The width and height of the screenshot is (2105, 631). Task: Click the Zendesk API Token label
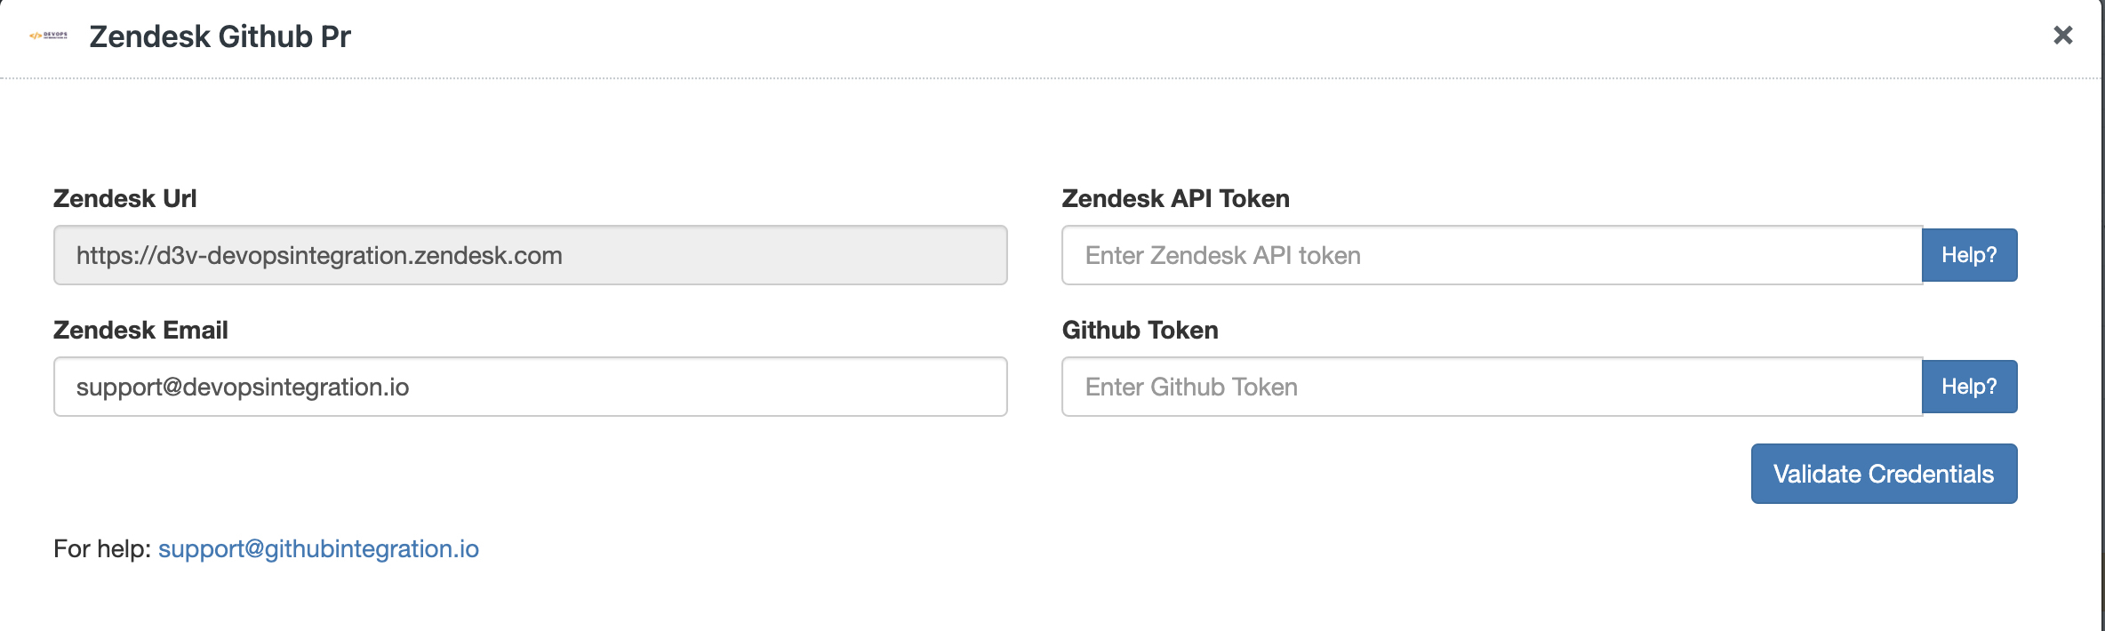coord(1175,198)
